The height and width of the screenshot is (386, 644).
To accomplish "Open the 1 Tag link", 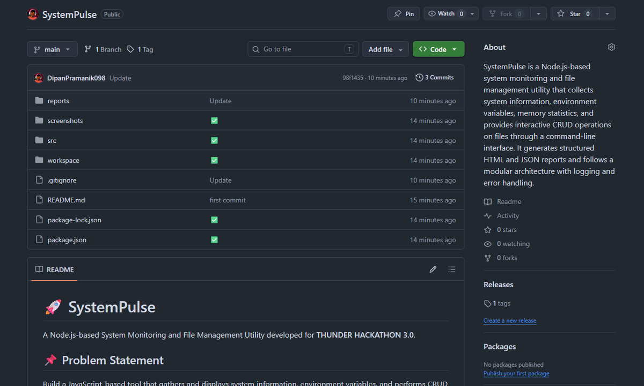I will [140, 49].
